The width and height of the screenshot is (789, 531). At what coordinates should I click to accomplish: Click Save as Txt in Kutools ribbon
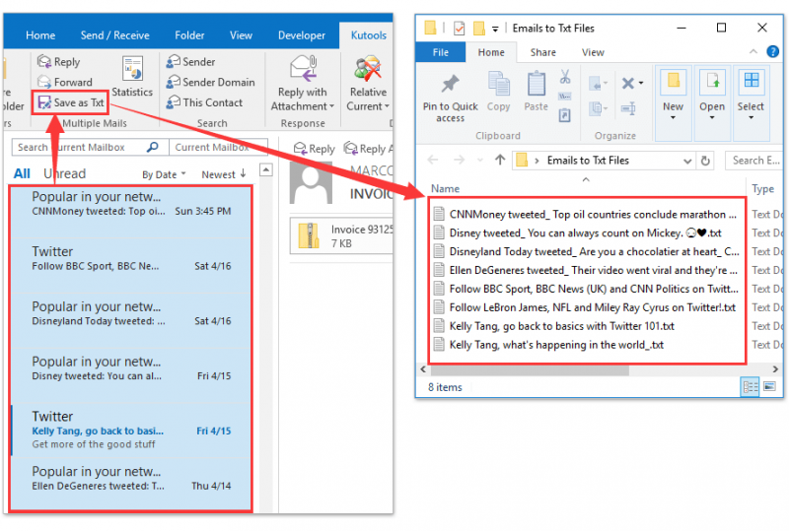(71, 102)
